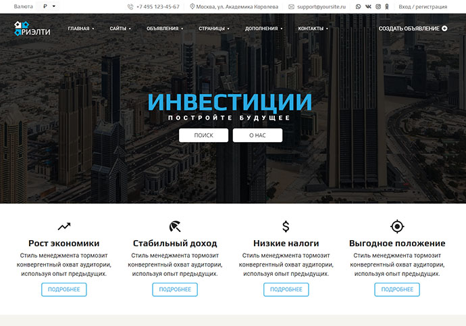The height and width of the screenshot is (326, 466).
Task: Open the Сайты navigation menu
Action: pos(120,28)
